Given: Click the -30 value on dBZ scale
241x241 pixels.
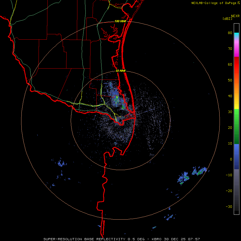Looking at the screenshot, I should point(229,206).
